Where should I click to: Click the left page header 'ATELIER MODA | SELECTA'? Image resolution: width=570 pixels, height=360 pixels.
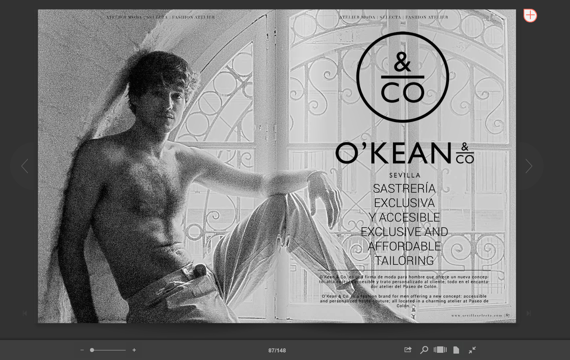(x=137, y=17)
